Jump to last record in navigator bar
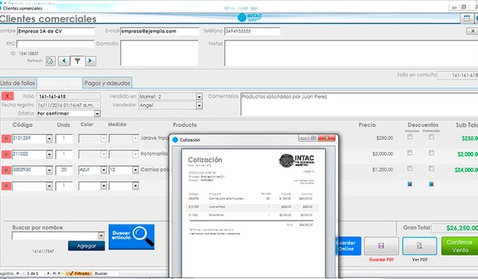 pos(54,274)
